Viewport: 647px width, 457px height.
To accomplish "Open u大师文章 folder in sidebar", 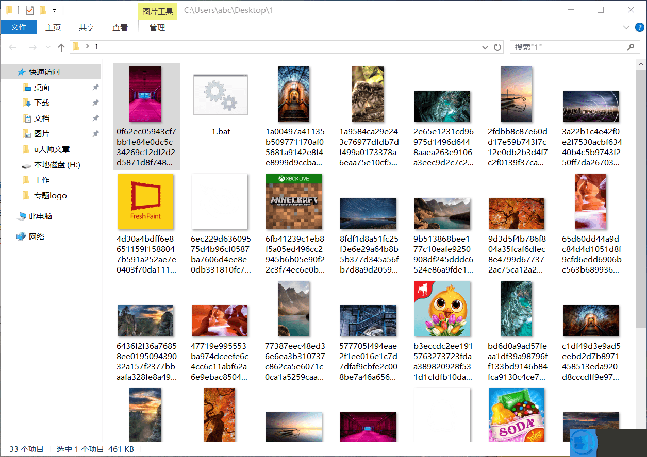I will tap(51, 149).
